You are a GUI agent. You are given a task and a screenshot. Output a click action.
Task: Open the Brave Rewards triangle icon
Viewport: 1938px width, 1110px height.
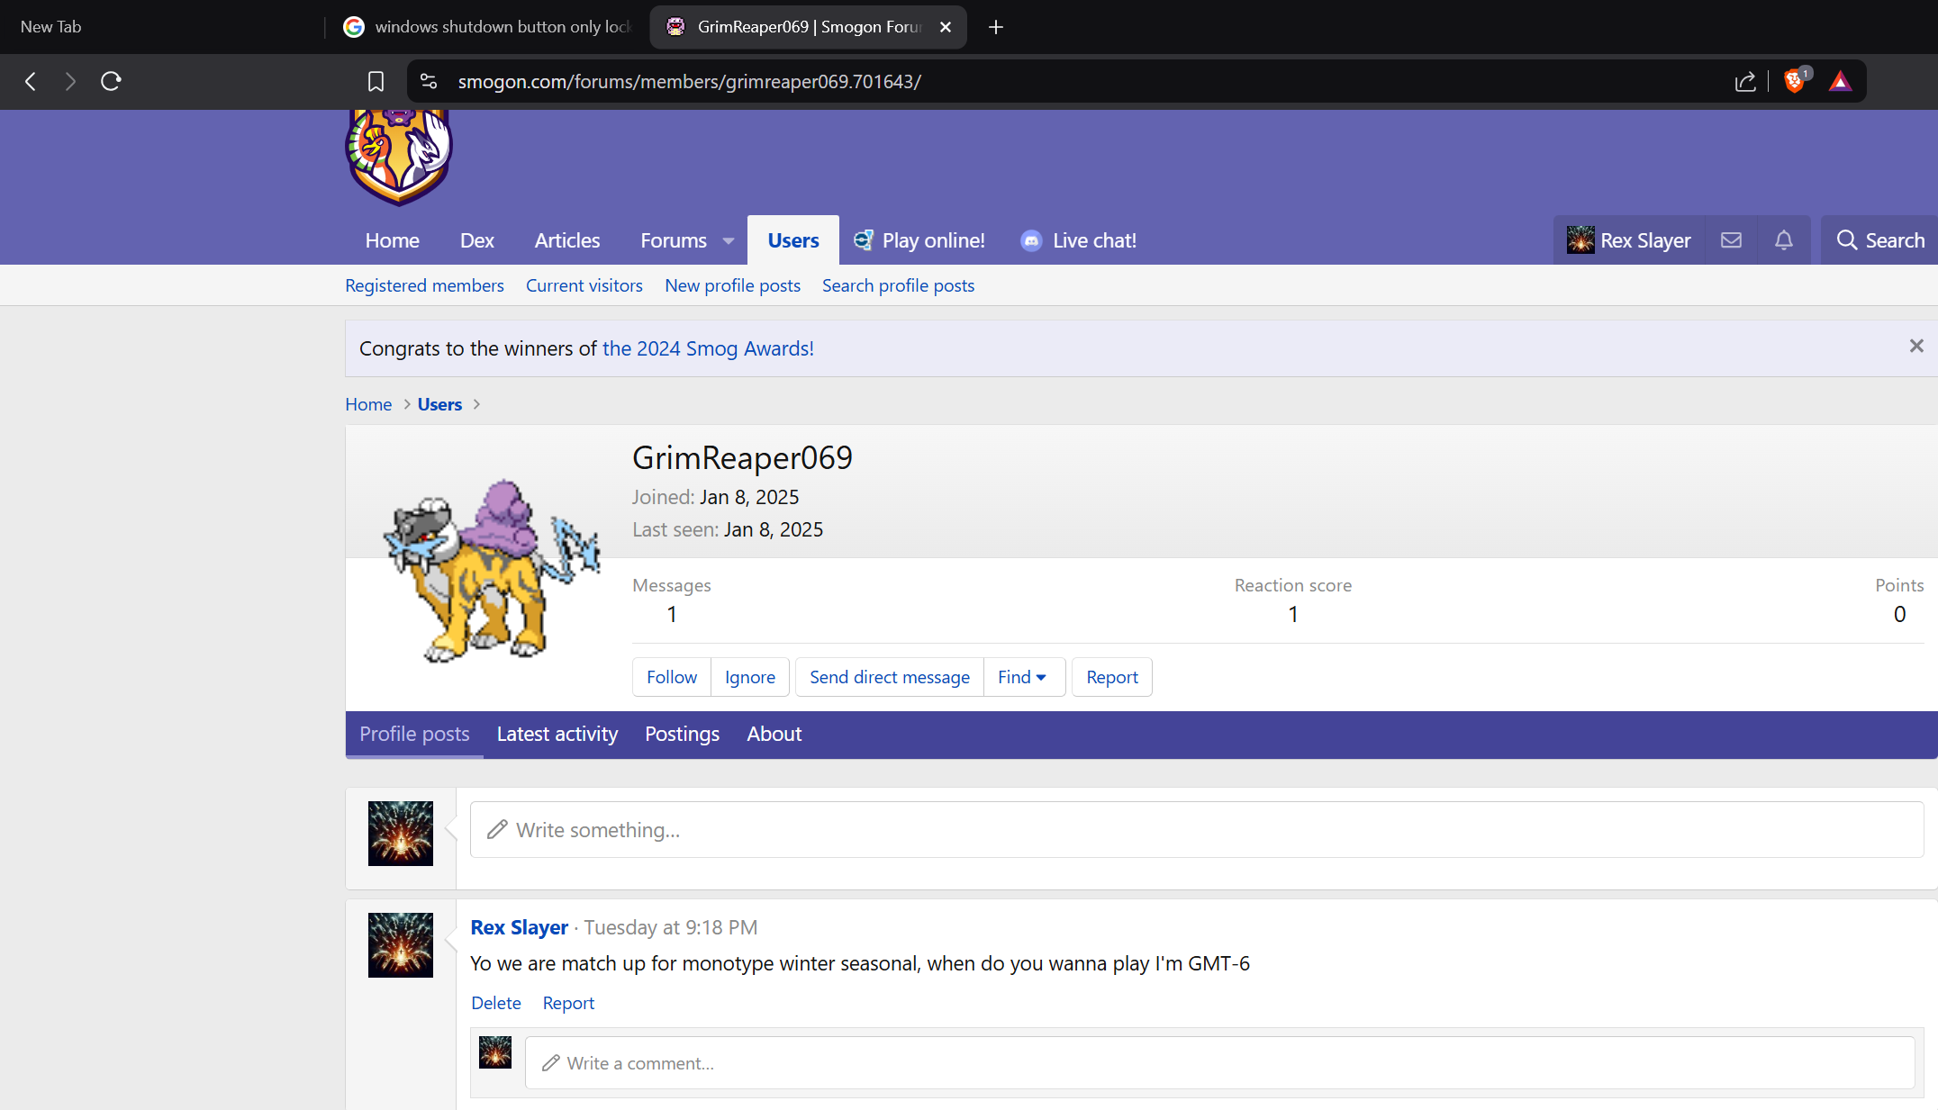tap(1841, 81)
